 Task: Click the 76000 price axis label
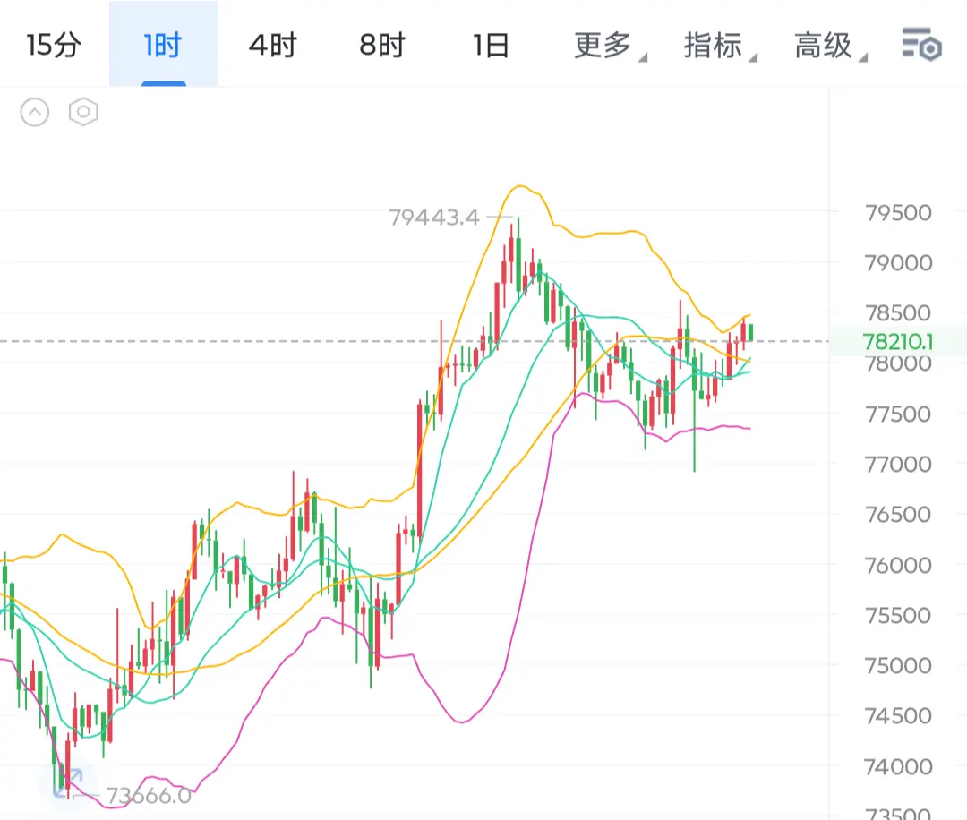pyautogui.click(x=898, y=566)
